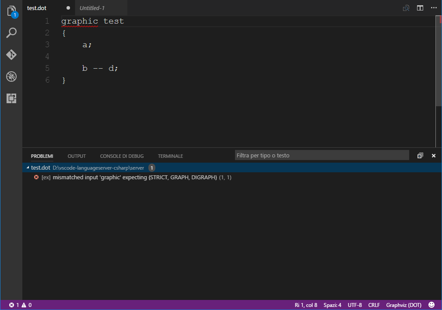Open the Extensions view icon

(11, 98)
